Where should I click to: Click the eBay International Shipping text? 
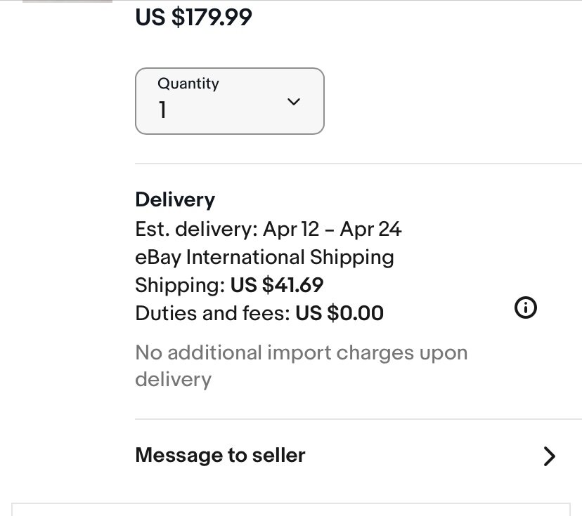pyautogui.click(x=265, y=258)
